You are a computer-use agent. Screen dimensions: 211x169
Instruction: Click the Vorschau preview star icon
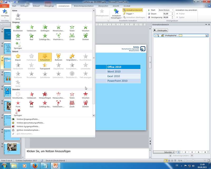pyautogui.click(x=5, y=11)
